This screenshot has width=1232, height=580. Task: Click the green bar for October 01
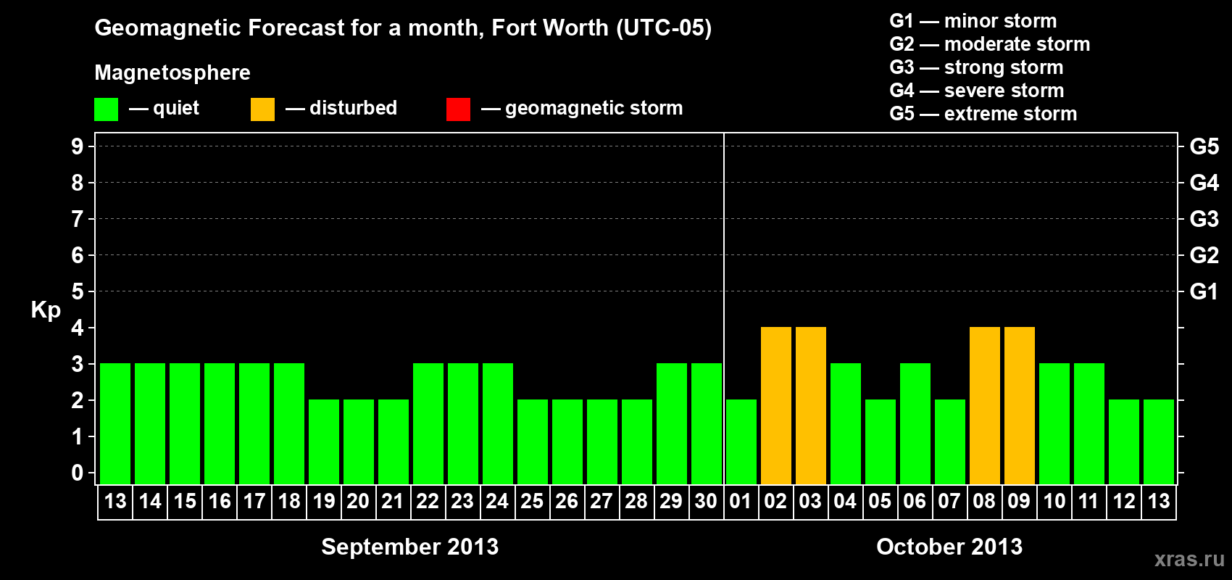click(x=741, y=442)
